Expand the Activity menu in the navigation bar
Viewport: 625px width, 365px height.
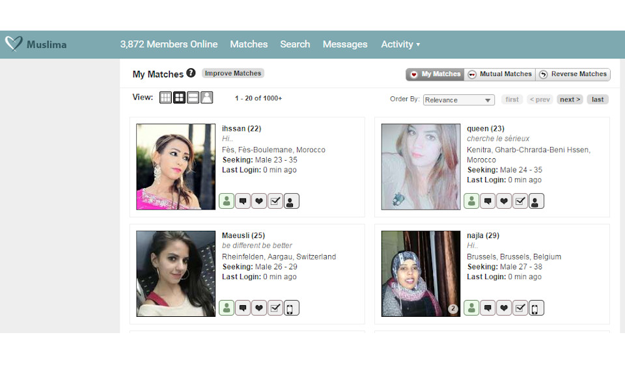400,44
